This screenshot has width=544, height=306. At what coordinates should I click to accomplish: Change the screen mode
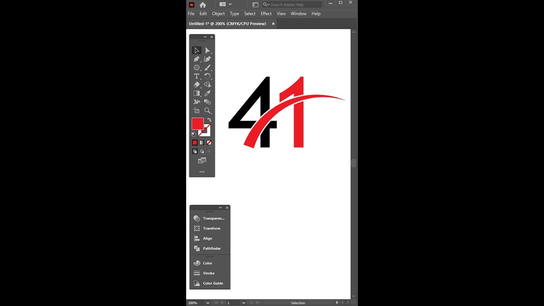(x=202, y=161)
